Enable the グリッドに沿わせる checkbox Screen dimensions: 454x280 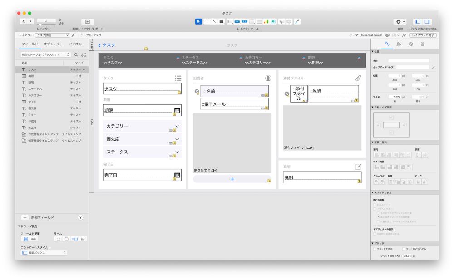(x=403, y=249)
